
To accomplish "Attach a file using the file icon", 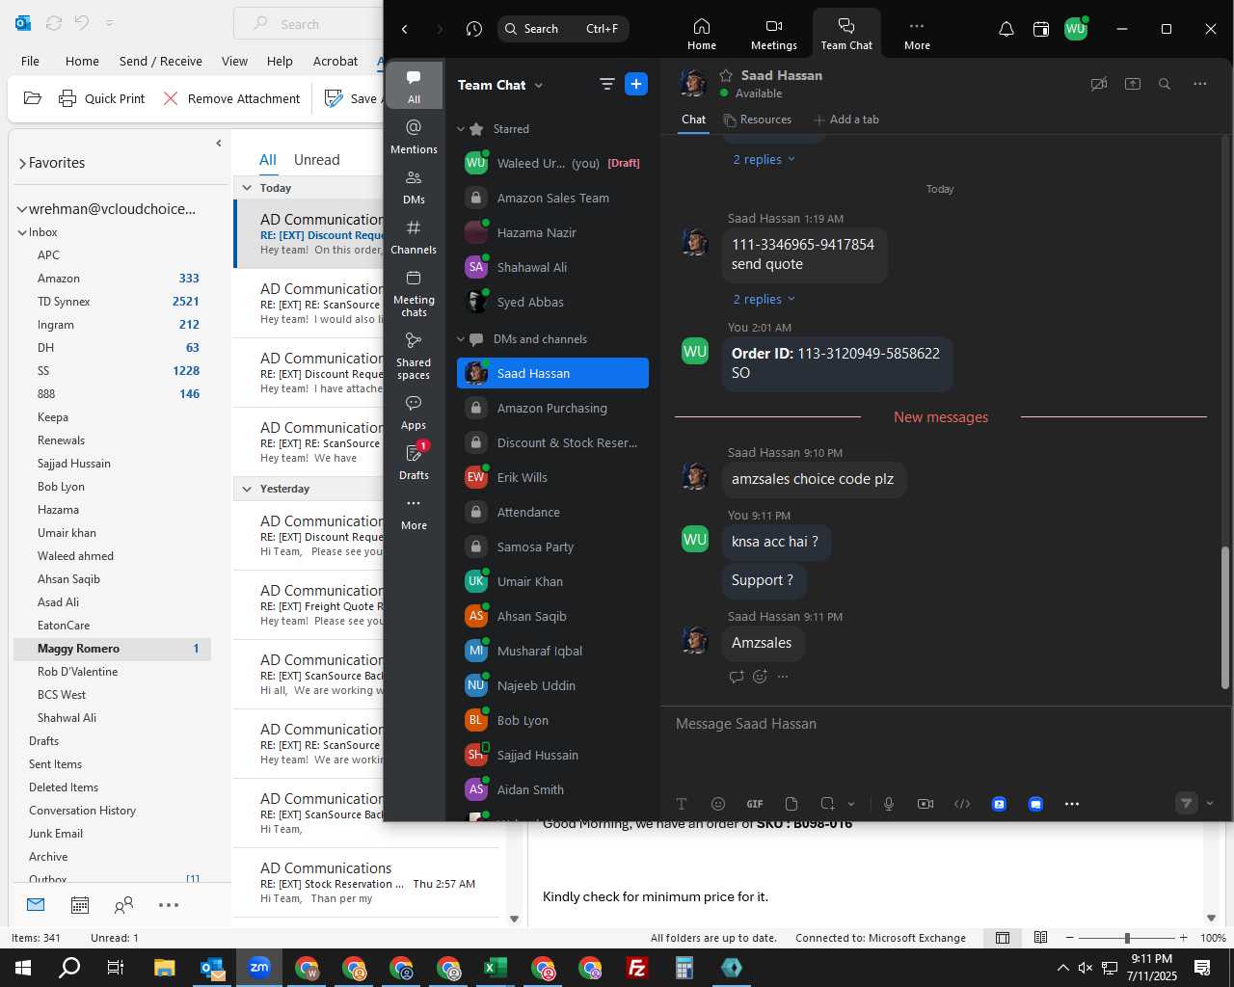I will coord(791,804).
